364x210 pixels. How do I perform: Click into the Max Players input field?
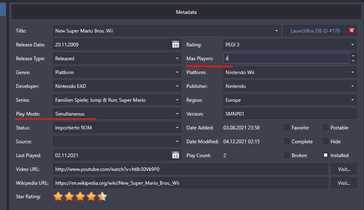click(x=286, y=58)
